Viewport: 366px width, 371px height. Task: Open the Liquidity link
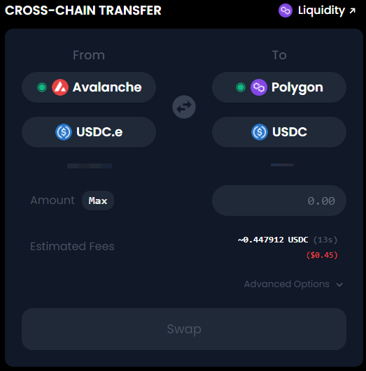click(x=317, y=10)
